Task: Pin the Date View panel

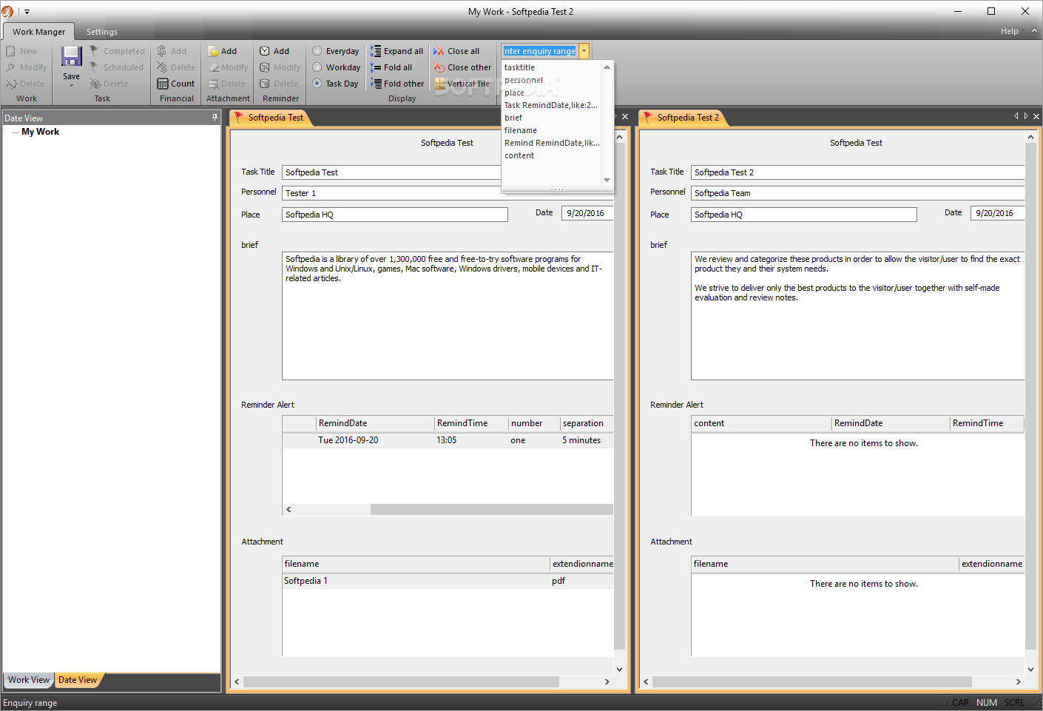Action: point(215,117)
